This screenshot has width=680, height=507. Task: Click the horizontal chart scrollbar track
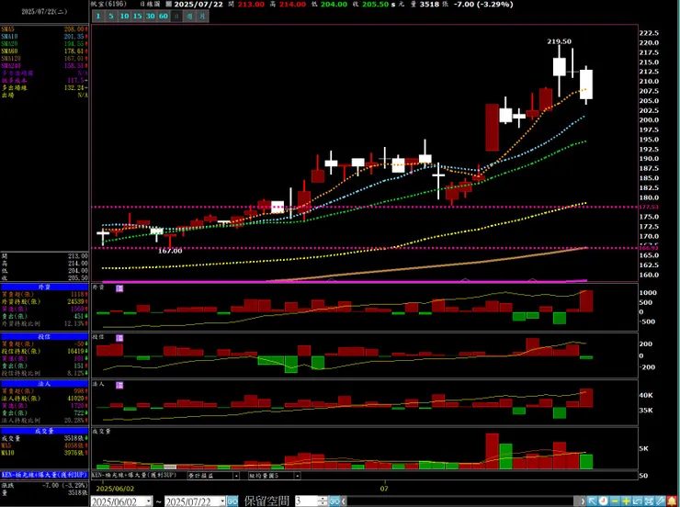point(463,501)
